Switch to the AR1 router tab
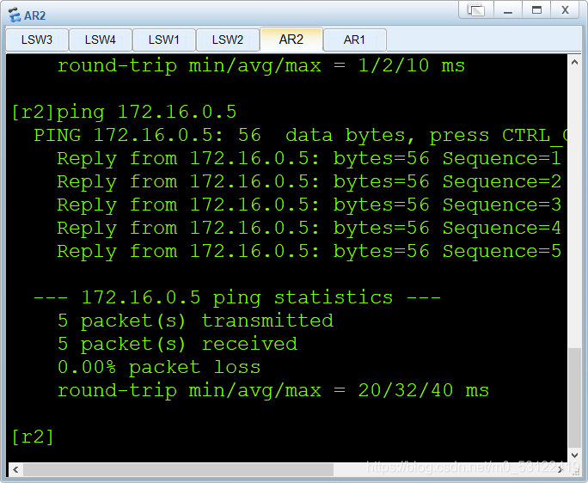 [x=354, y=40]
